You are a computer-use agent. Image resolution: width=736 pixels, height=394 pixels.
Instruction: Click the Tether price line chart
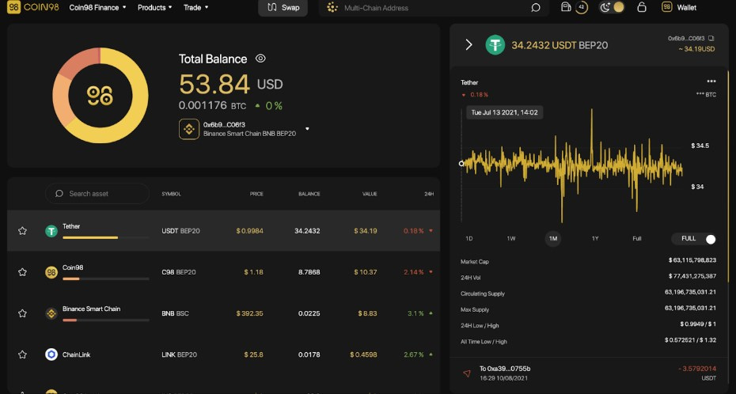[572, 165]
